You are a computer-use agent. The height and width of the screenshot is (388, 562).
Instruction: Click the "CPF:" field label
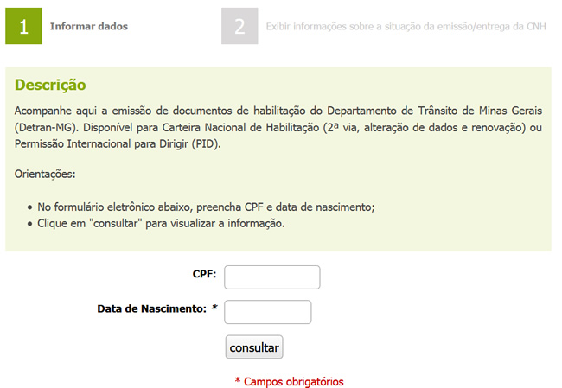pyautogui.click(x=205, y=274)
